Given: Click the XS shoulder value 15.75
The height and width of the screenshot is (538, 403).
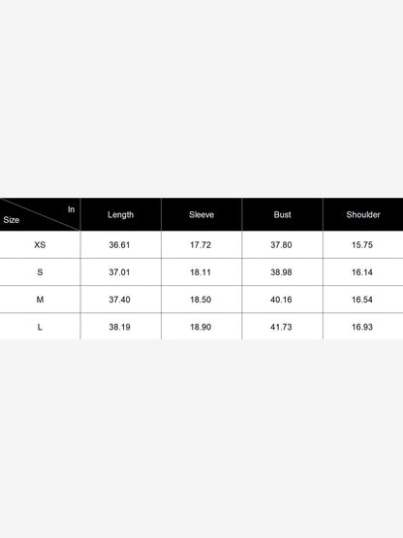Looking at the screenshot, I should [362, 245].
